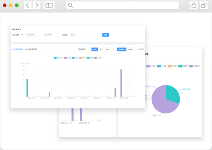Switch to the 列表模式 list mode
This screenshot has height=150, width=212.
pyautogui.click(x=131, y=49)
